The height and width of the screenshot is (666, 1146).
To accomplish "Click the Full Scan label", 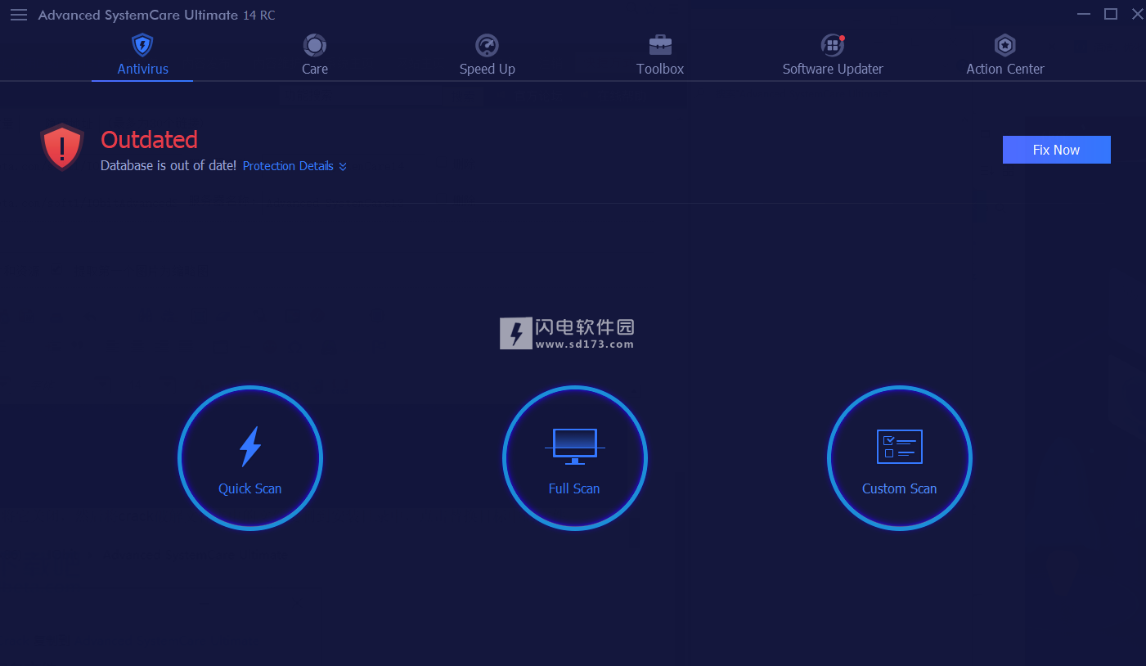I will (x=574, y=488).
